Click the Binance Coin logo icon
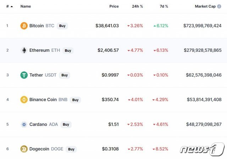This screenshot has height=159, width=227. click(24, 100)
